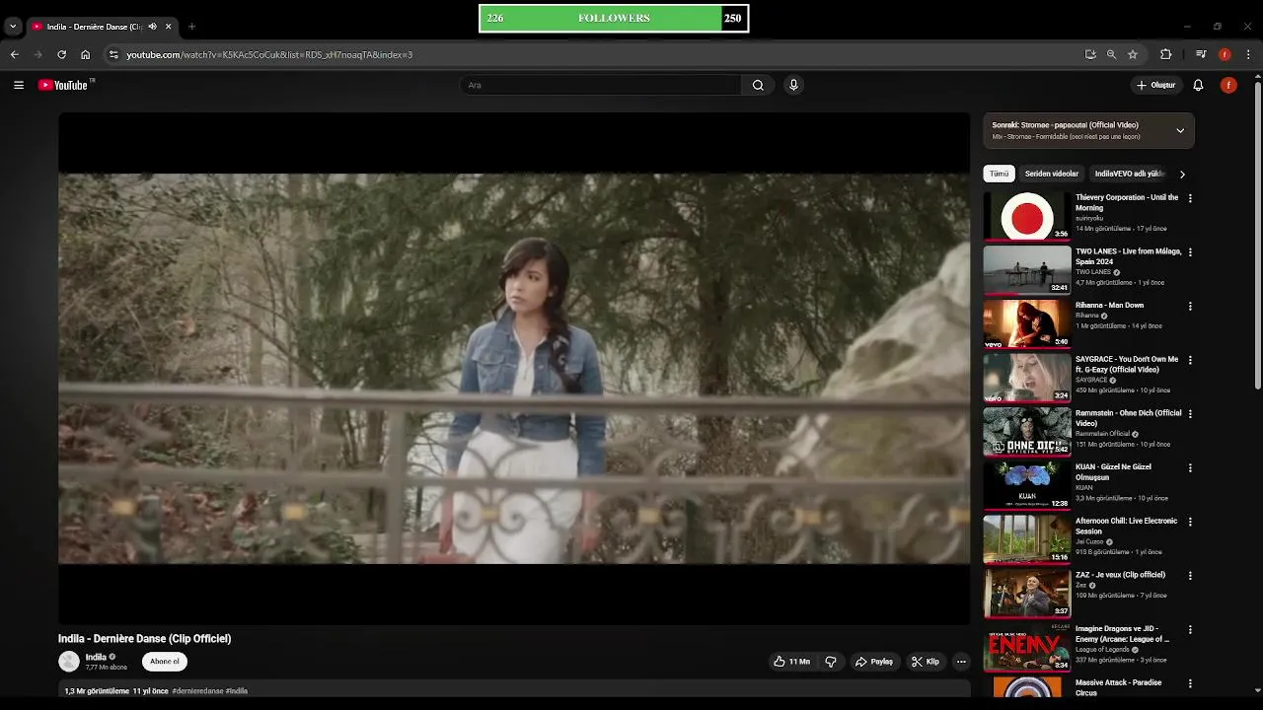Open options for Afternoon Chill video

(1190, 522)
